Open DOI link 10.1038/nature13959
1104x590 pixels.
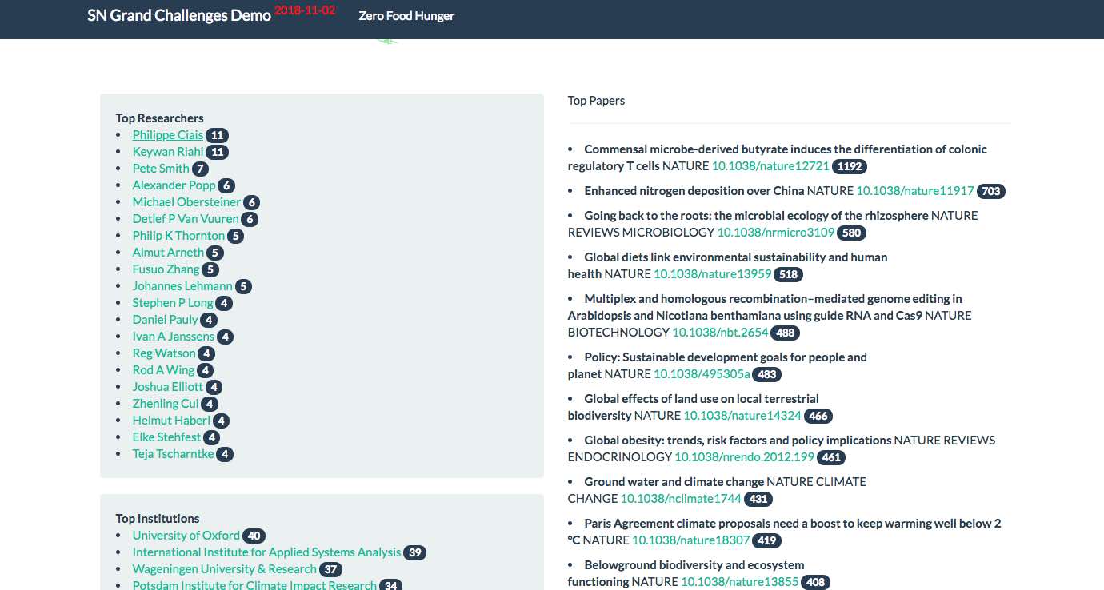tap(712, 274)
